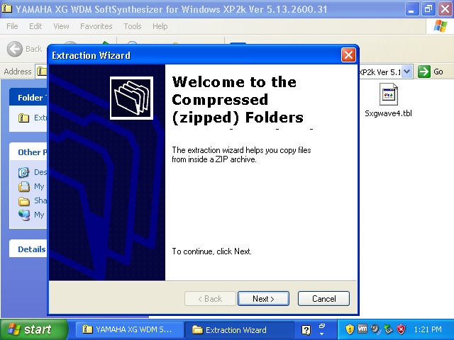Open the language bar options arrow

click(x=321, y=332)
